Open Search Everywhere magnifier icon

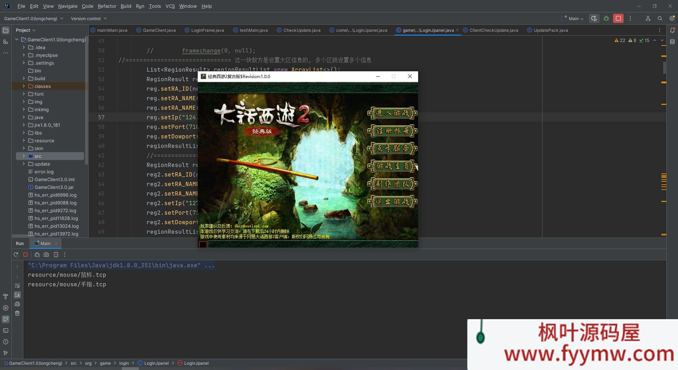[660, 18]
